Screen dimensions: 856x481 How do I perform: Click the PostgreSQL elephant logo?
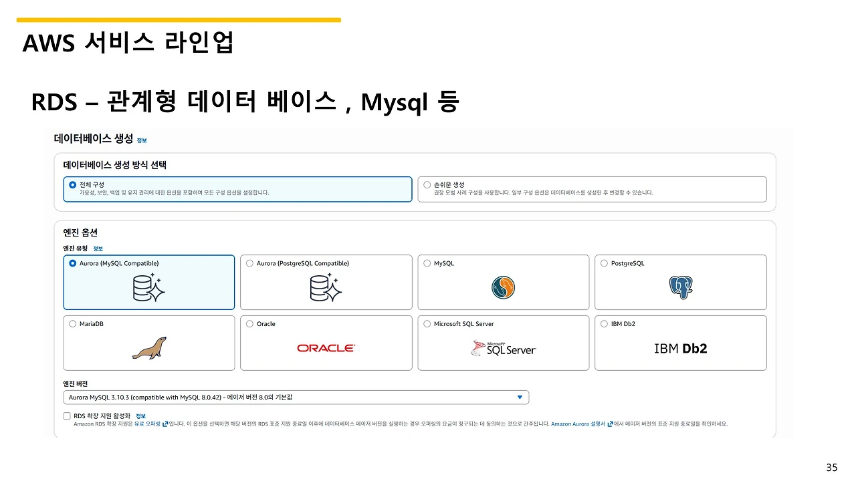tap(681, 288)
